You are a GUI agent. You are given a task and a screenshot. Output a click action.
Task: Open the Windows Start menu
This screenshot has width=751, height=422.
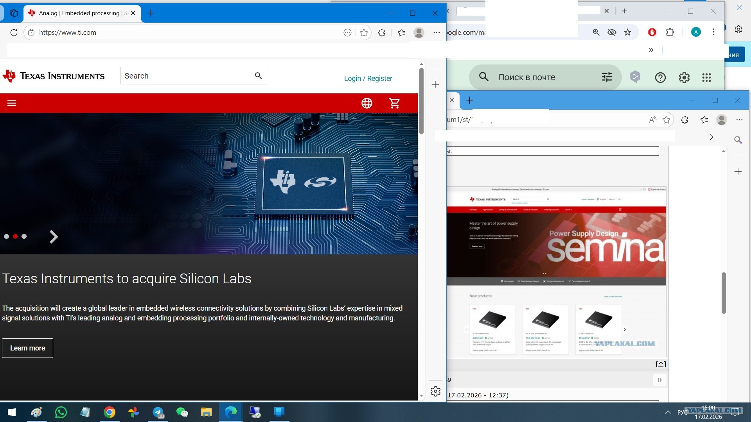[x=12, y=412]
